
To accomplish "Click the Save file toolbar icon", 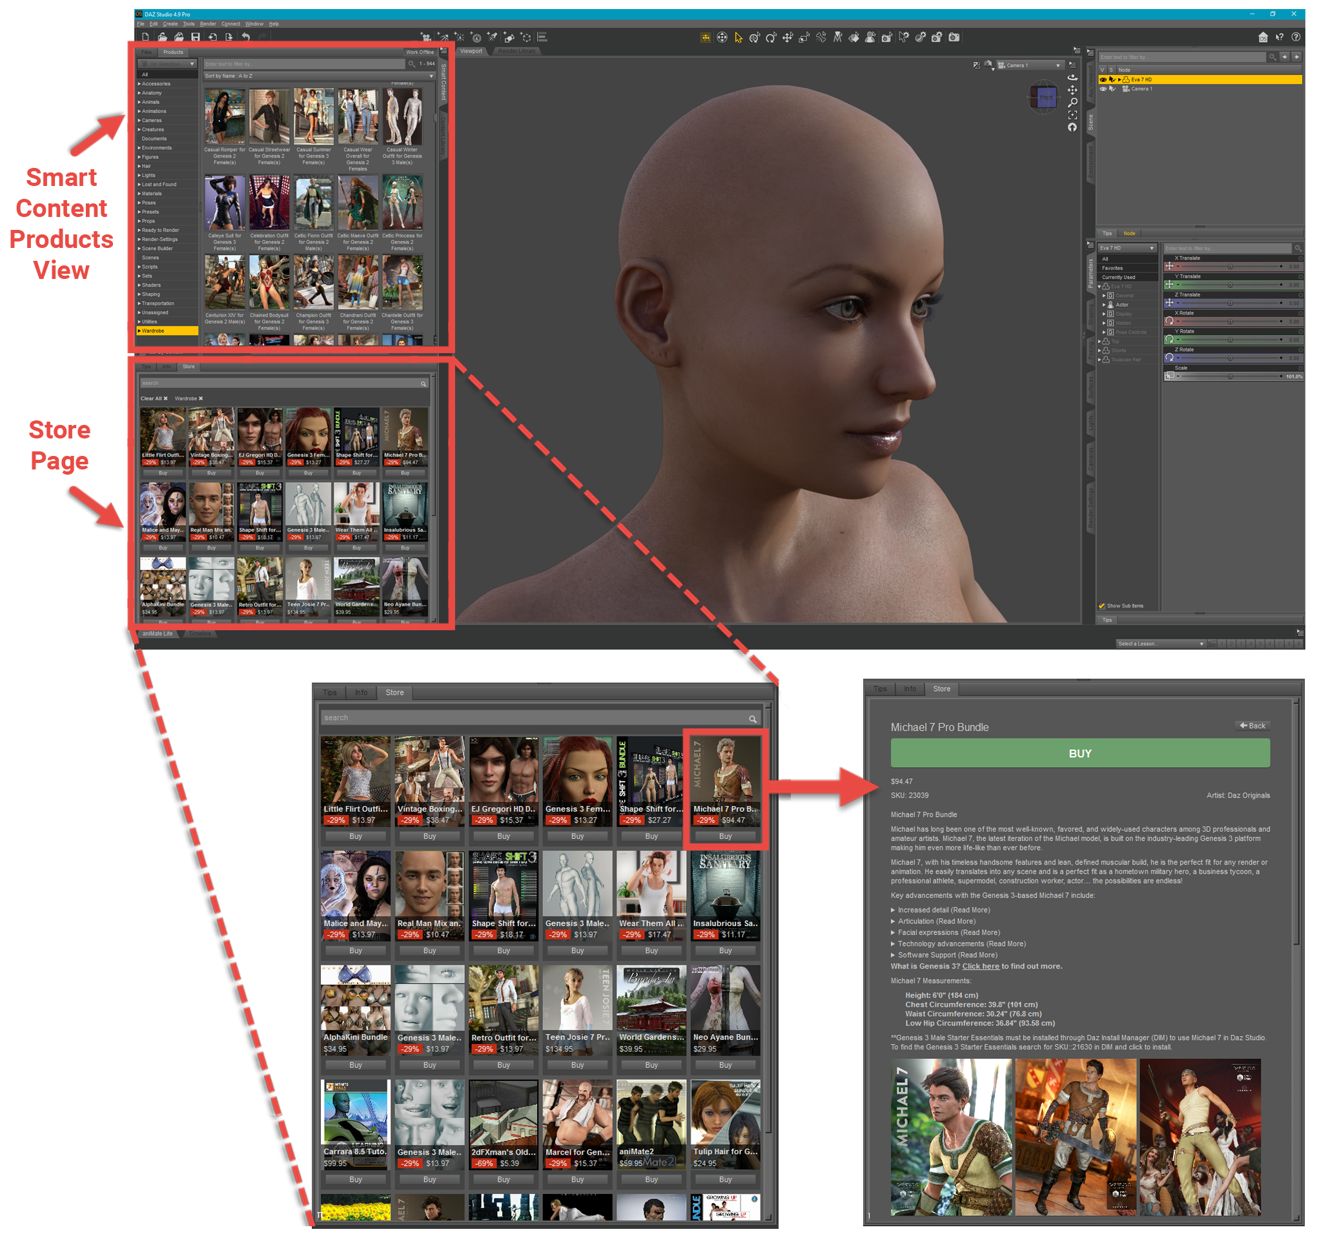I will click(196, 37).
